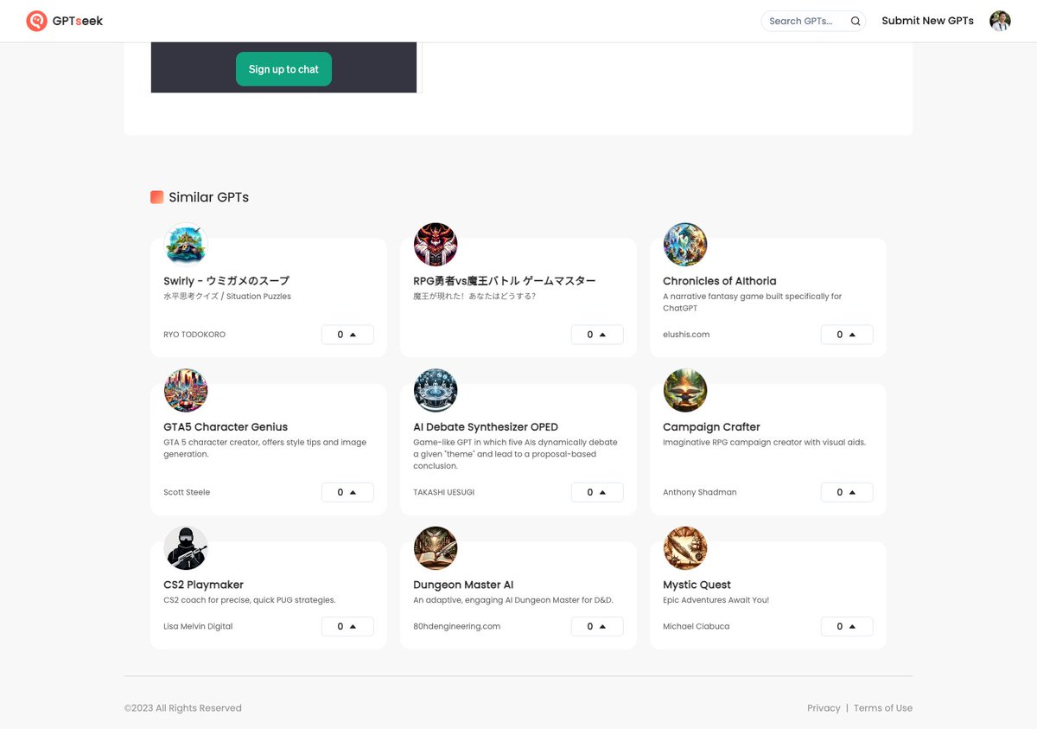The height and width of the screenshot is (729, 1037).
Task: Upvote the Swirly GPT card
Action: click(347, 335)
